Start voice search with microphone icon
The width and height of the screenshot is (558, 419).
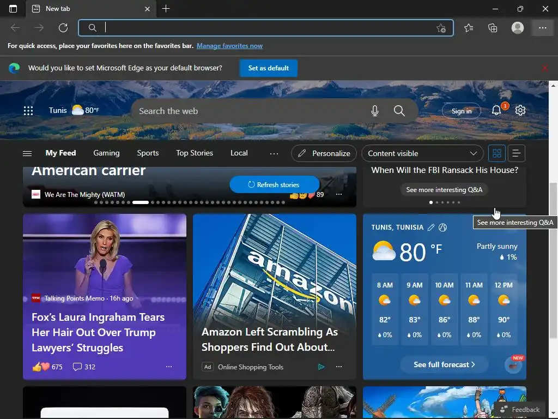pyautogui.click(x=375, y=111)
